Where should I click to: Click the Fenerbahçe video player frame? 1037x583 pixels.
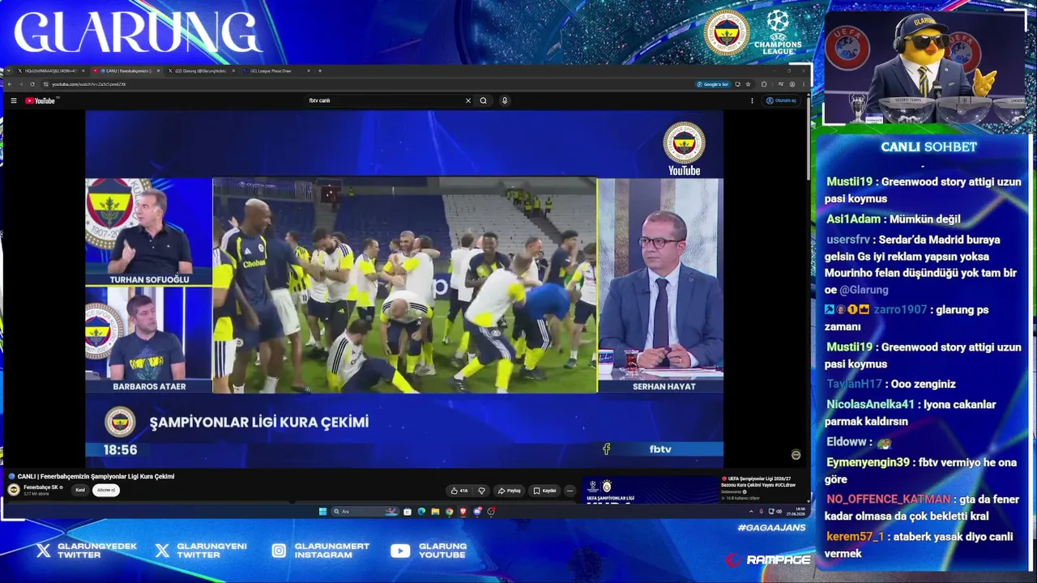point(404,289)
